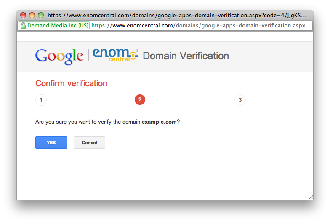The height and width of the screenshot is (223, 330).
Task: Click the Confirm verification heading
Action: [71, 83]
